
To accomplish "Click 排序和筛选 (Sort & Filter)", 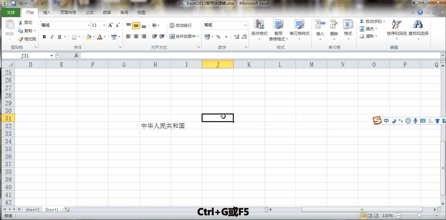I will click(x=397, y=30).
